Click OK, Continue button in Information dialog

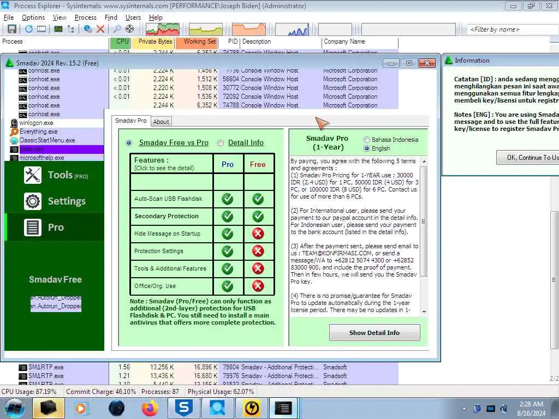(x=528, y=158)
